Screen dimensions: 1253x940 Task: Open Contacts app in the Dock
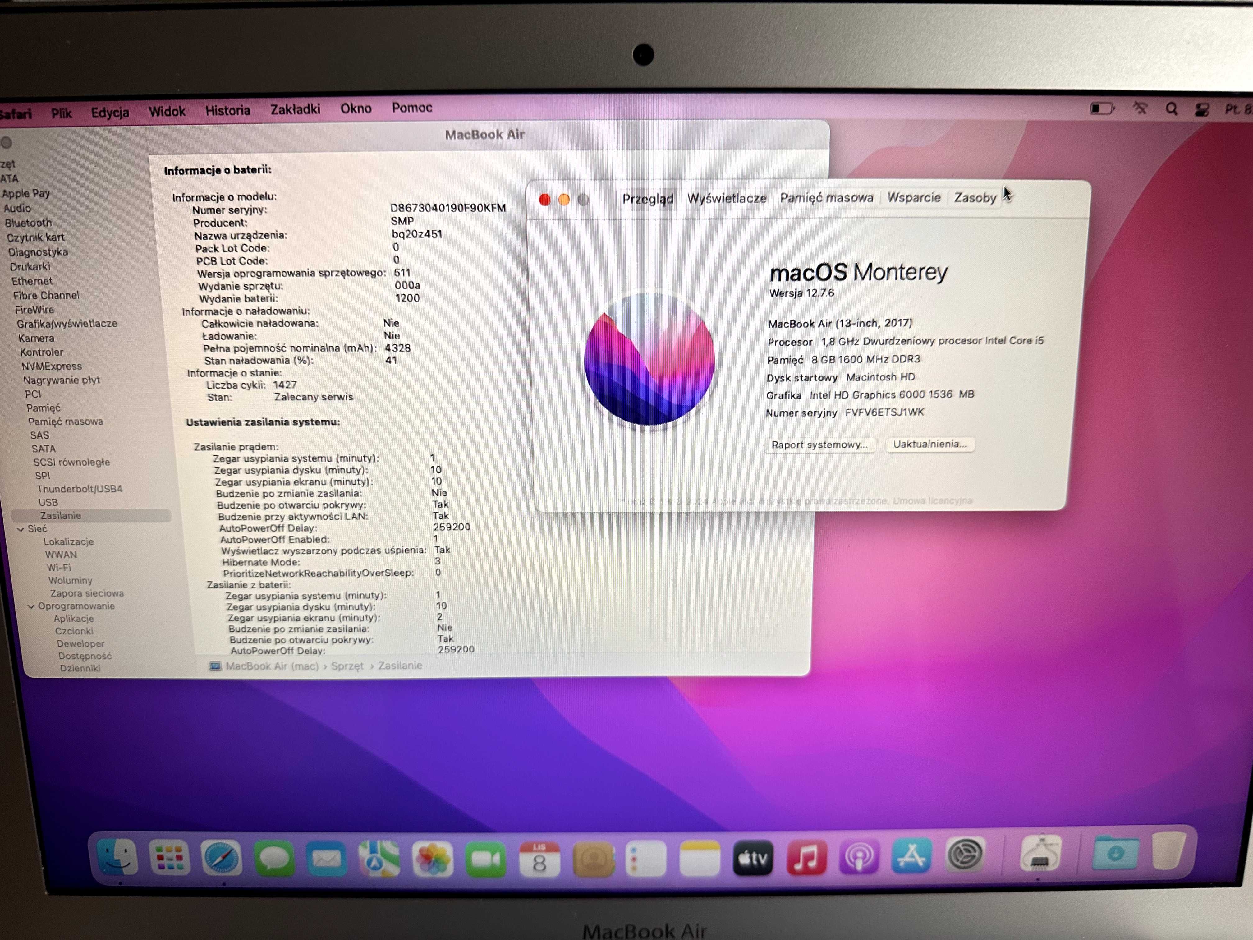point(593,859)
